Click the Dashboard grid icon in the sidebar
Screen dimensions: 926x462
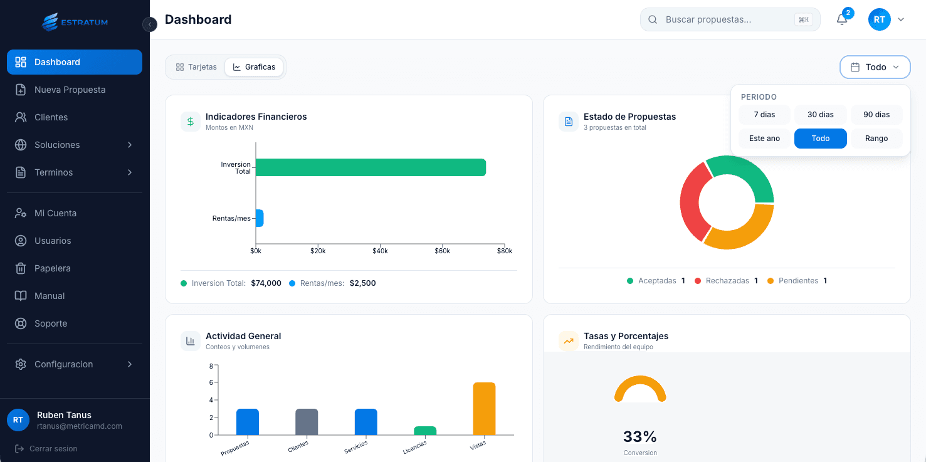21,62
